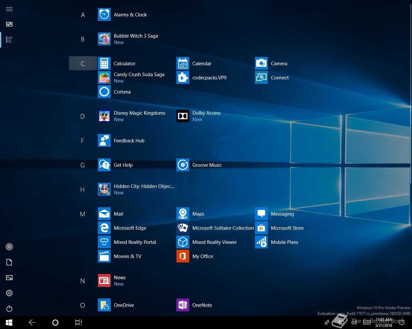Screen dimensions: 412x329
Task: Open the Connect app icon
Action: click(x=261, y=78)
